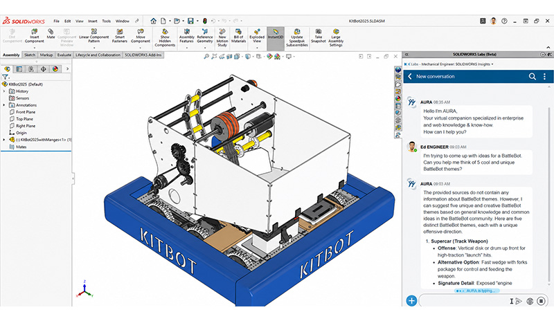Image resolution: width=554 pixels, height=321 pixels.
Task: Expand the KitBot2025withManges component node
Action: [x=4, y=140]
